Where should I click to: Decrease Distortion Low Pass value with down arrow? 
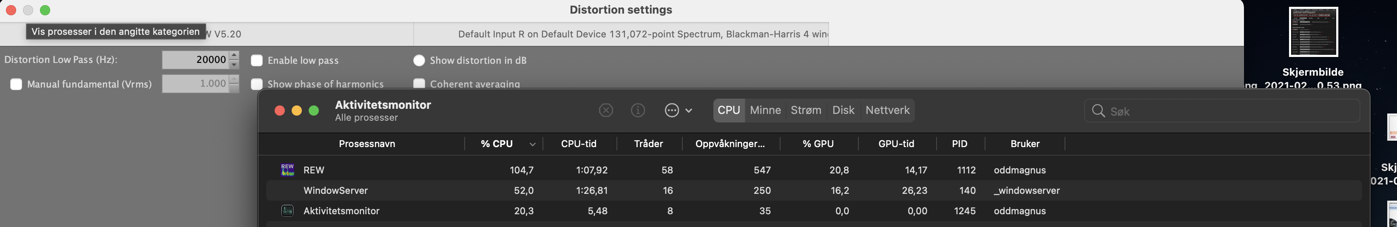pyautogui.click(x=234, y=65)
